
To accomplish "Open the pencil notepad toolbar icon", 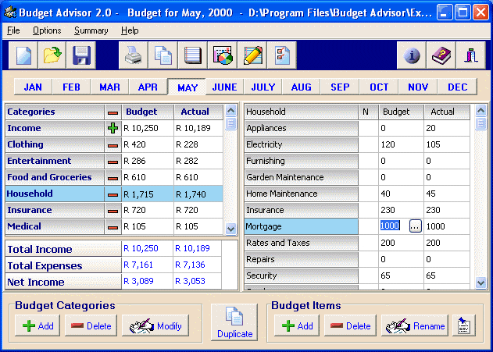I will (252, 55).
